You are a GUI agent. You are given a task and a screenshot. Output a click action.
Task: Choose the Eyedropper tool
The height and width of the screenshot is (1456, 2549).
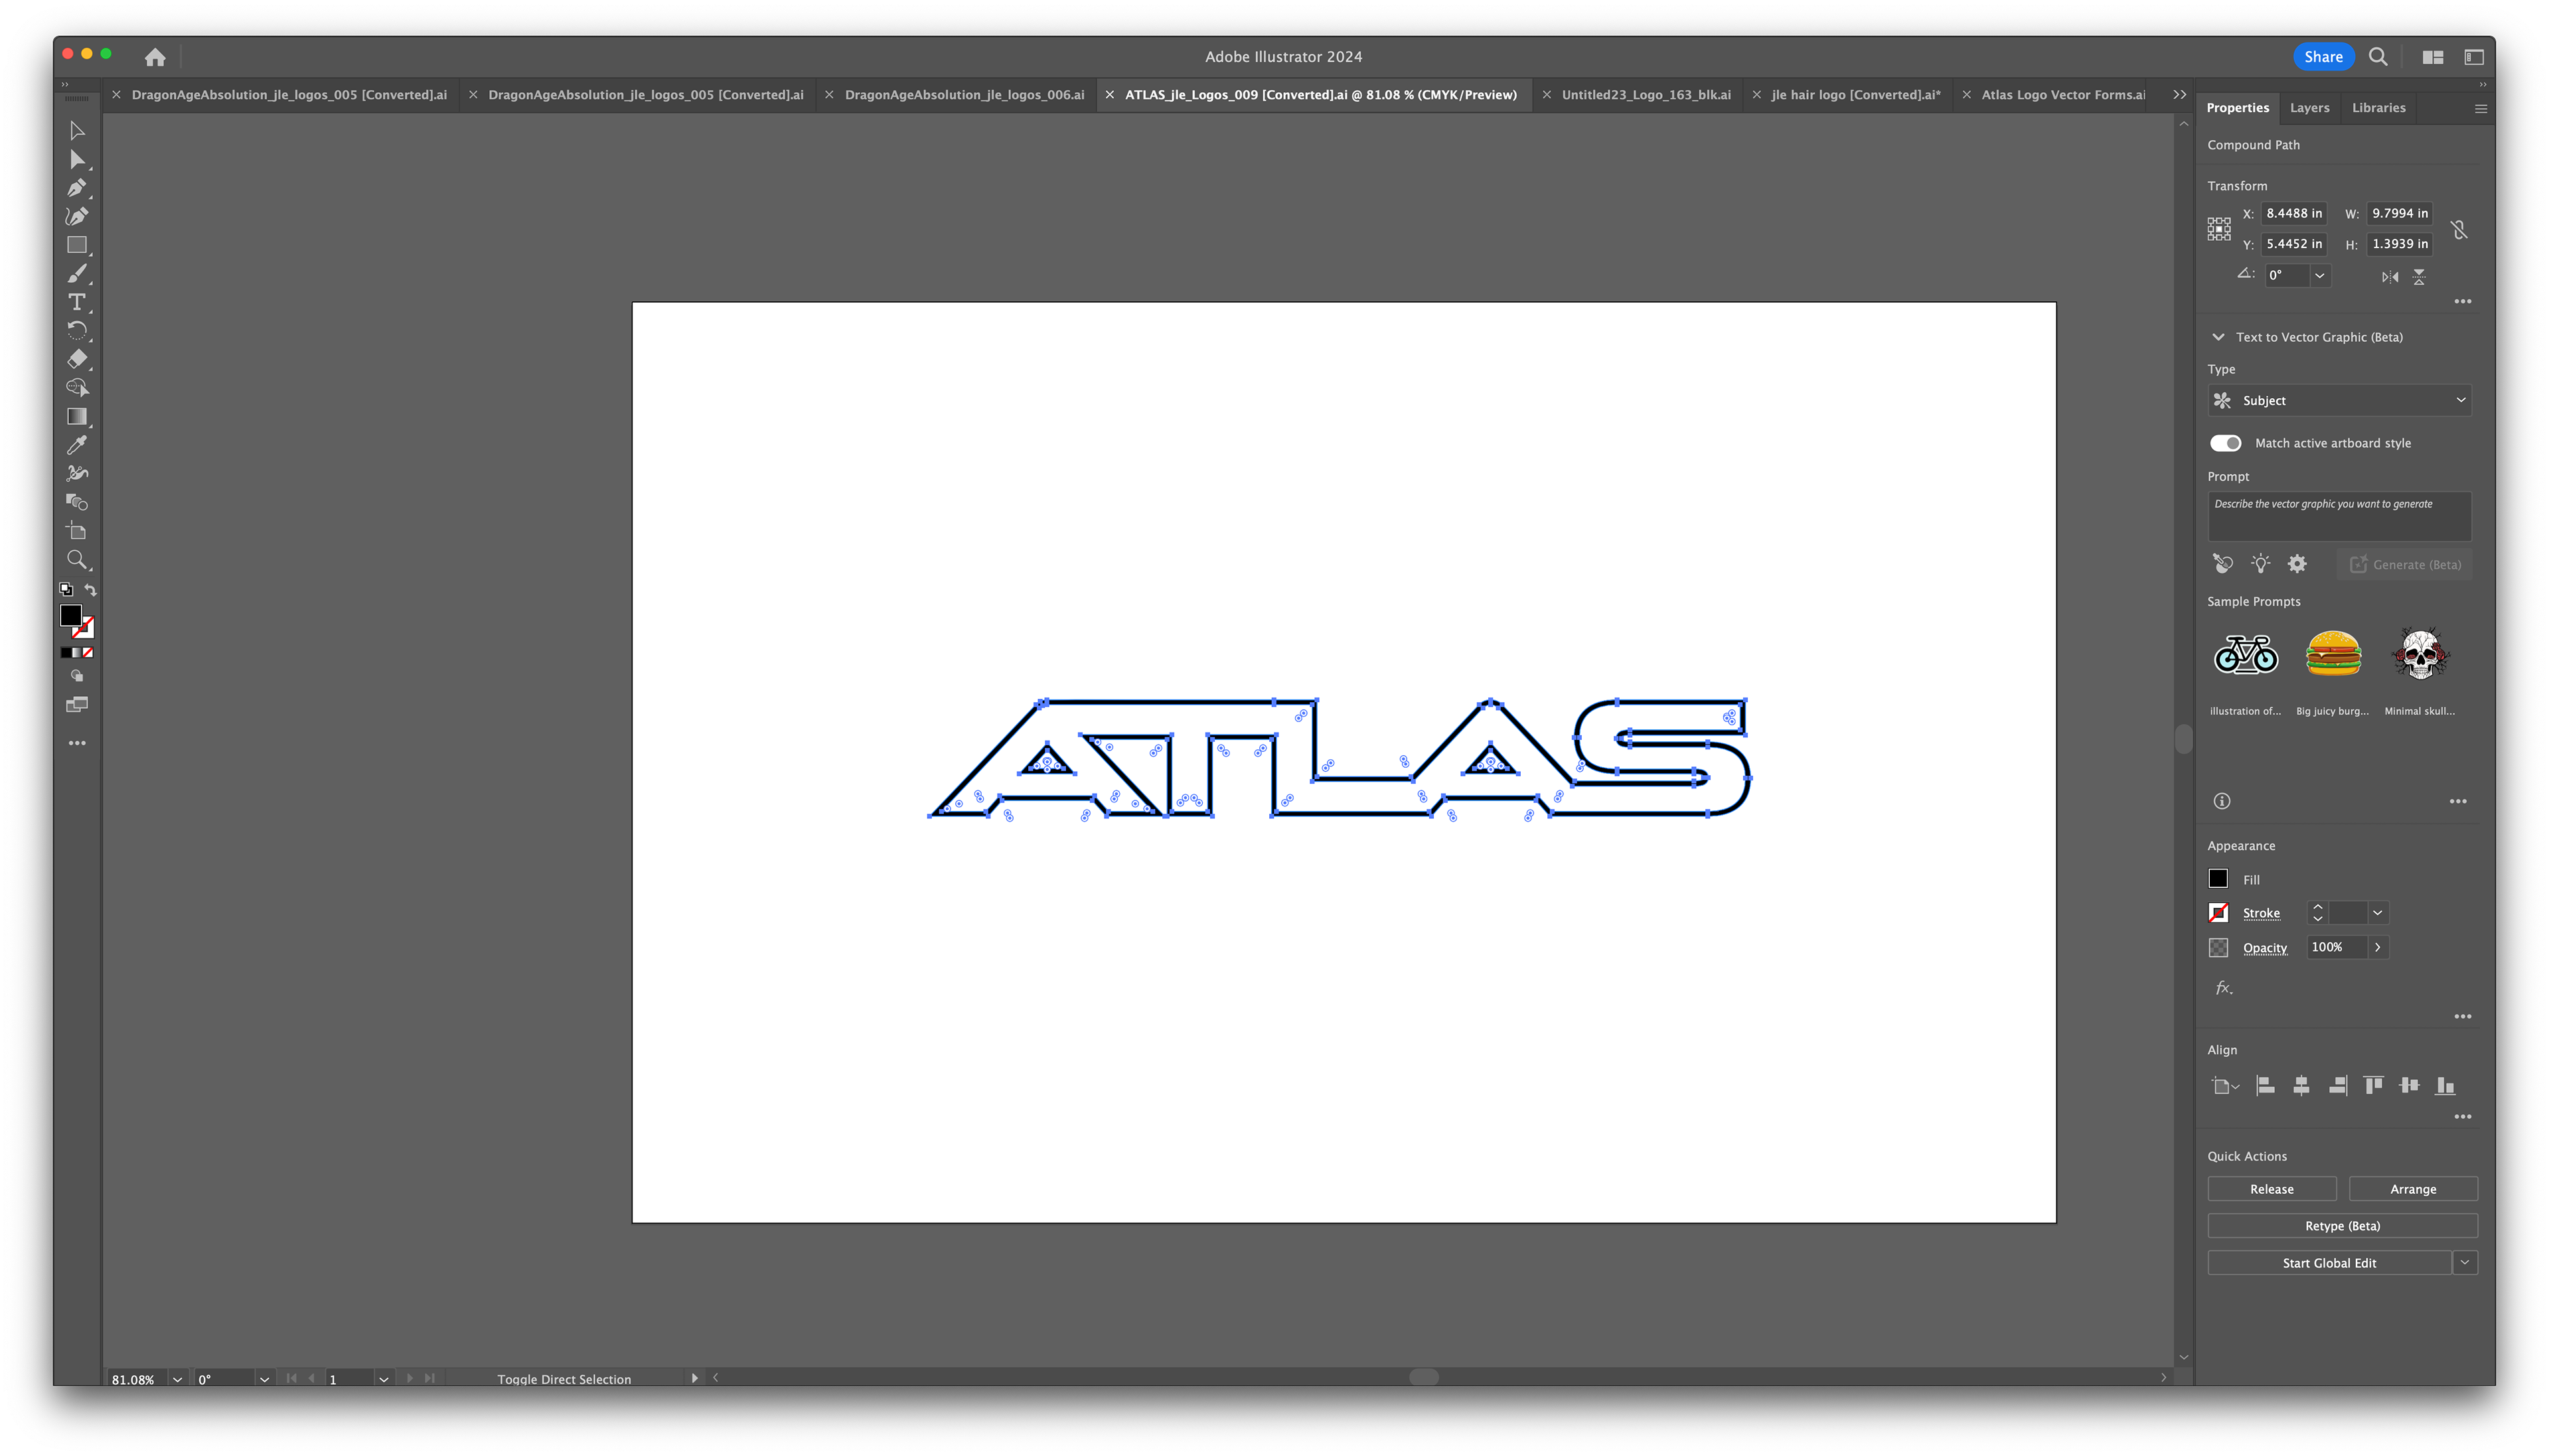[x=77, y=445]
